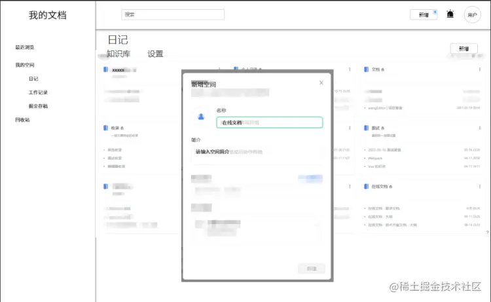Open the 文档 knowledge base title
Viewport: 491px width, 302px height.
[x=376, y=69]
